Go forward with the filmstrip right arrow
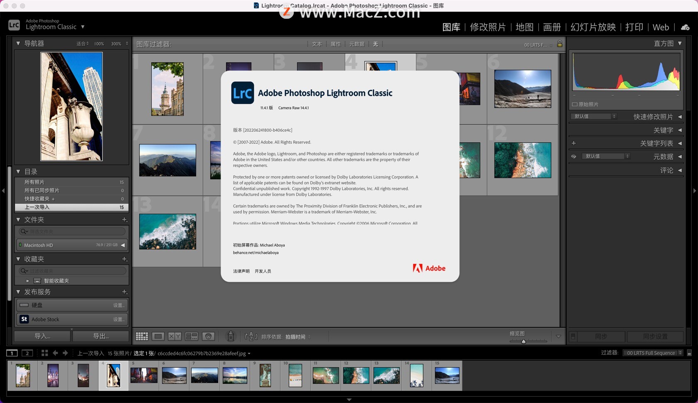This screenshot has width=698, height=403. [x=65, y=353]
